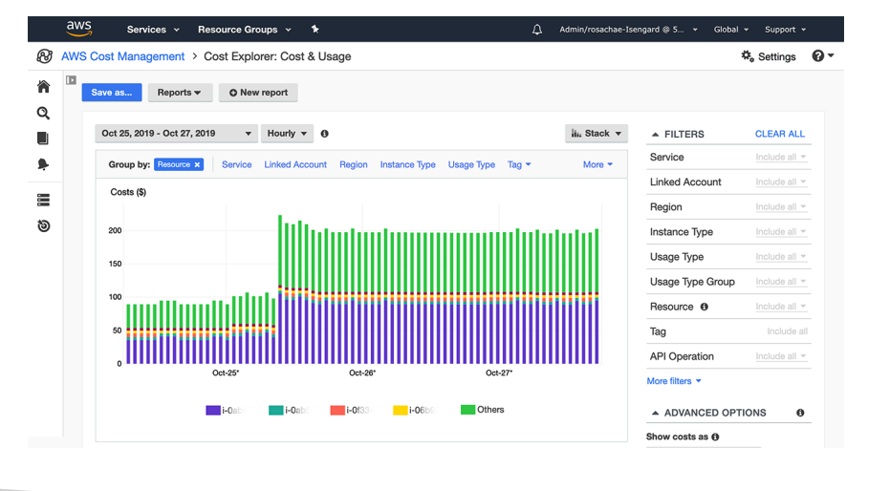
Task: Group by Instance Type
Action: [407, 164]
